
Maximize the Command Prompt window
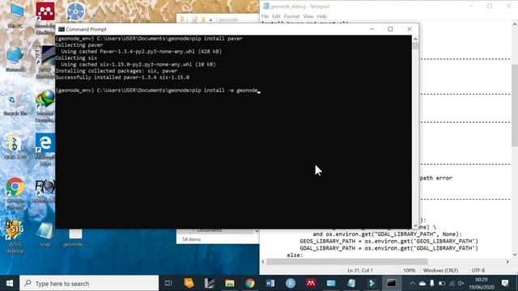click(390, 29)
